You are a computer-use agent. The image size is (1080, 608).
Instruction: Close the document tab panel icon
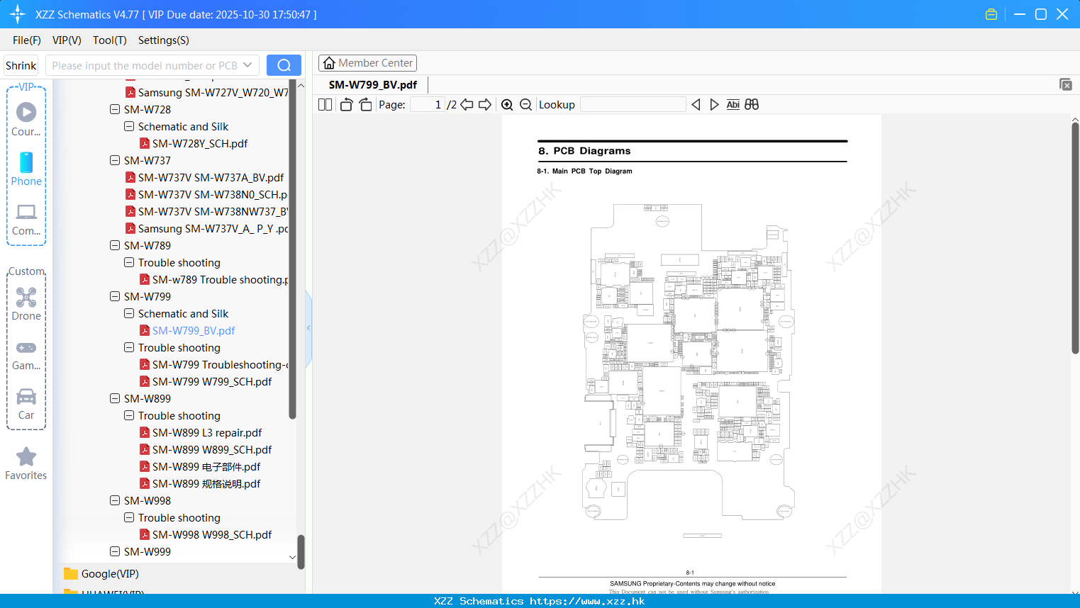[1065, 84]
